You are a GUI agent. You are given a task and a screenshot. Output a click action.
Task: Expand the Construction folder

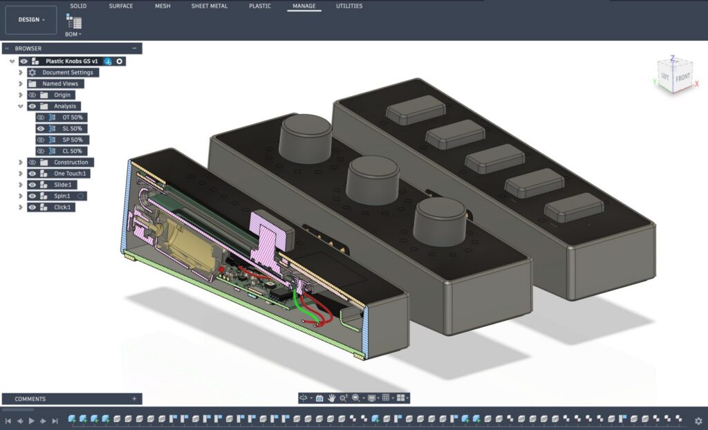(20, 162)
